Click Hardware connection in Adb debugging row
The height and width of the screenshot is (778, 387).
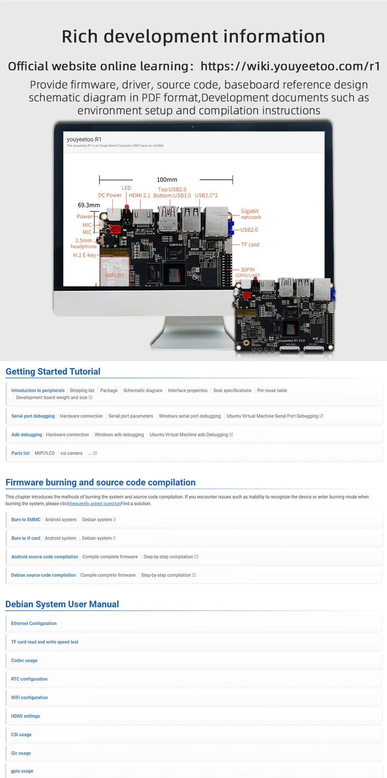[x=67, y=435]
